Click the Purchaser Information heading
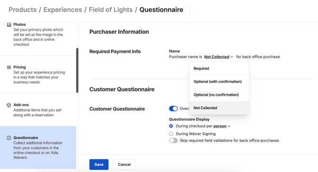Image resolution: width=318 pixels, height=172 pixels. [119, 32]
